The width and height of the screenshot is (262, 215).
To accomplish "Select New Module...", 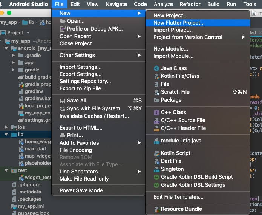I will tap(198, 49).
